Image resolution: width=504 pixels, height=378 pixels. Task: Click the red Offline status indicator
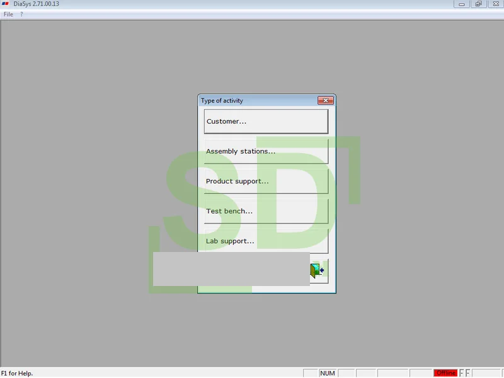pyautogui.click(x=445, y=373)
